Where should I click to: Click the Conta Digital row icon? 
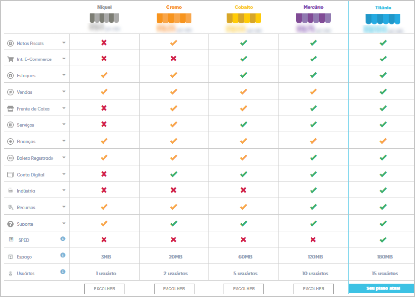[x=10, y=175]
